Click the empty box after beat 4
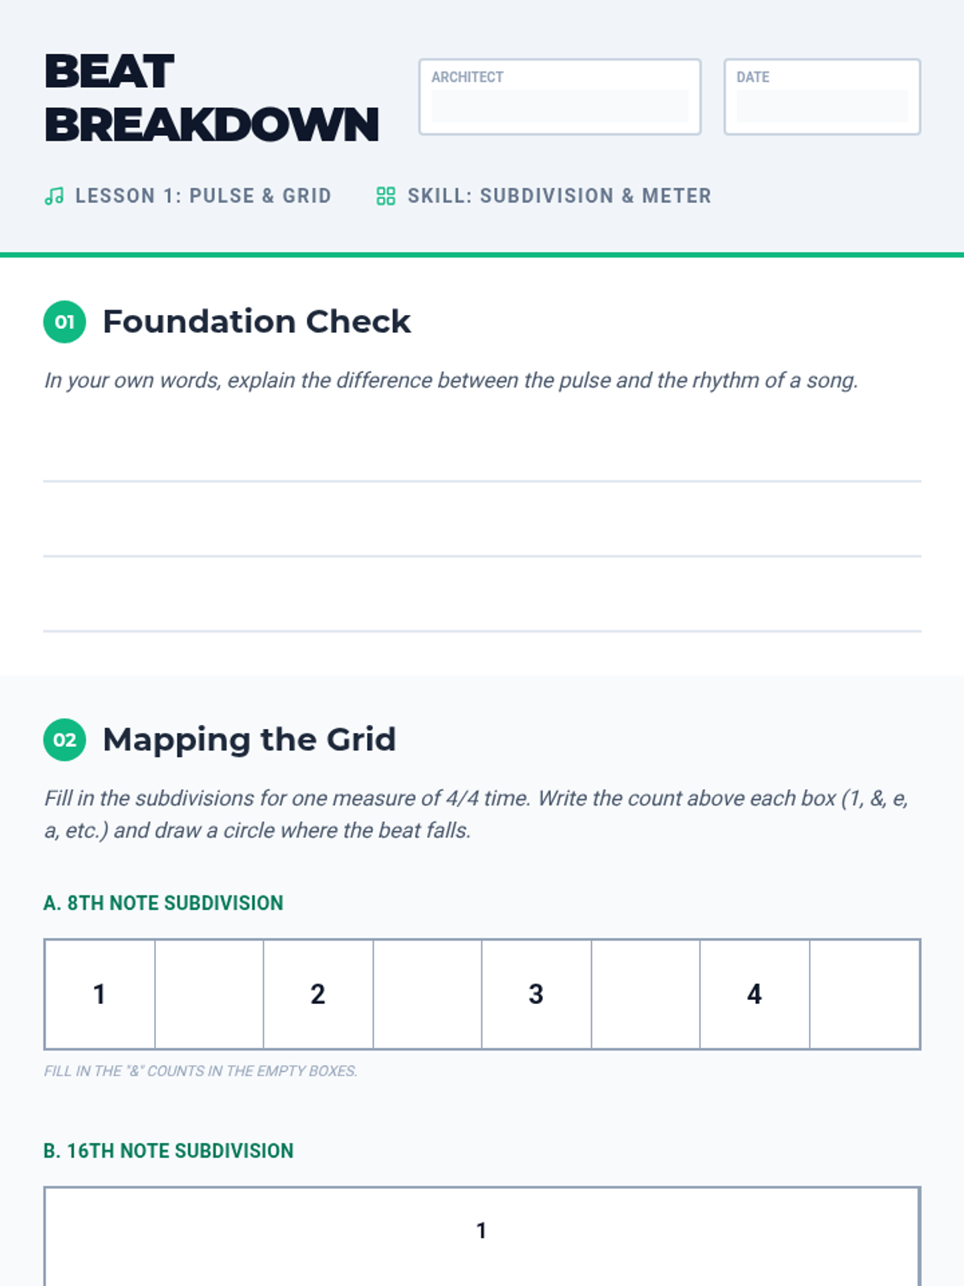This screenshot has width=964, height=1286. pyautogui.click(x=864, y=994)
